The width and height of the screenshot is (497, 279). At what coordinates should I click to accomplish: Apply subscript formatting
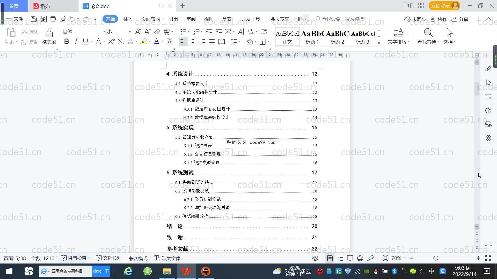click(121, 41)
